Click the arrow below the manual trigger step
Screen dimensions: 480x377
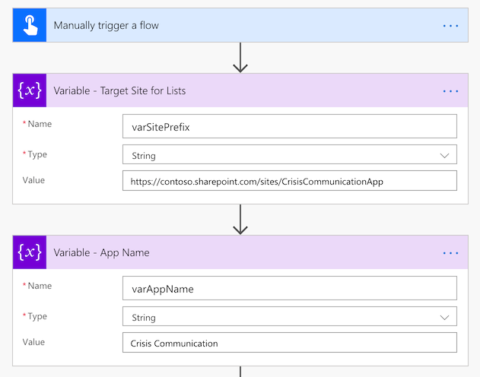coord(240,58)
